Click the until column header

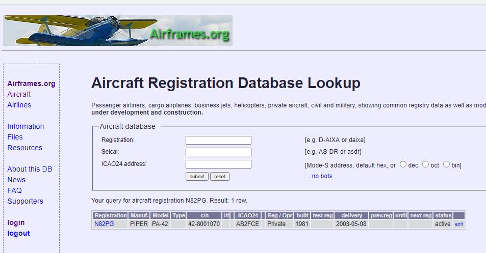(x=401, y=215)
